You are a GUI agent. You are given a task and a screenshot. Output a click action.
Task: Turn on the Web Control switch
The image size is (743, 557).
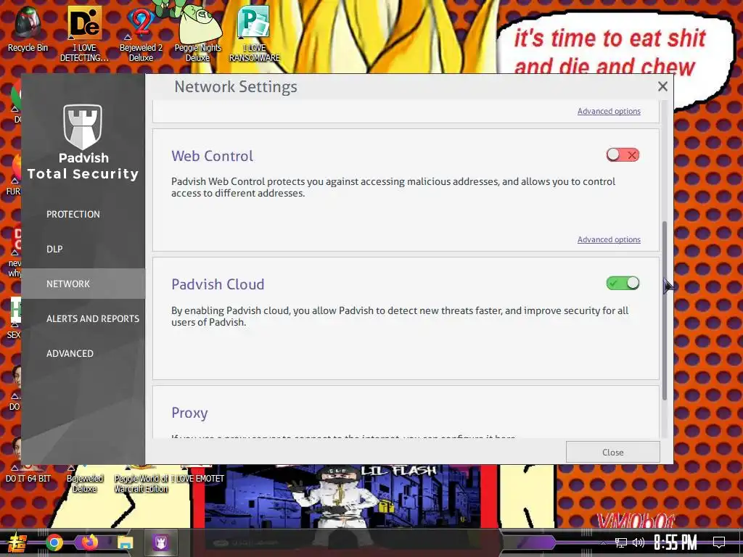pyautogui.click(x=623, y=155)
